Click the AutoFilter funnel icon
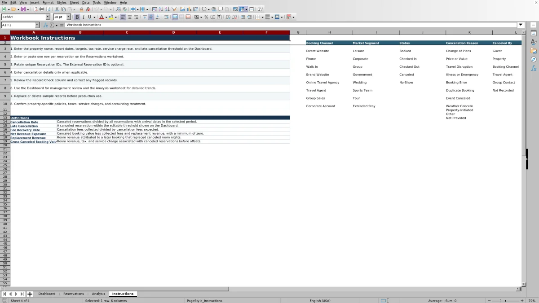This screenshot has height=303, width=539. (174, 9)
